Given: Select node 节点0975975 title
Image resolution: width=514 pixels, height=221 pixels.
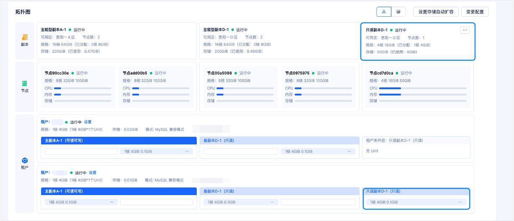Looking at the screenshot, I should (x=298, y=73).
